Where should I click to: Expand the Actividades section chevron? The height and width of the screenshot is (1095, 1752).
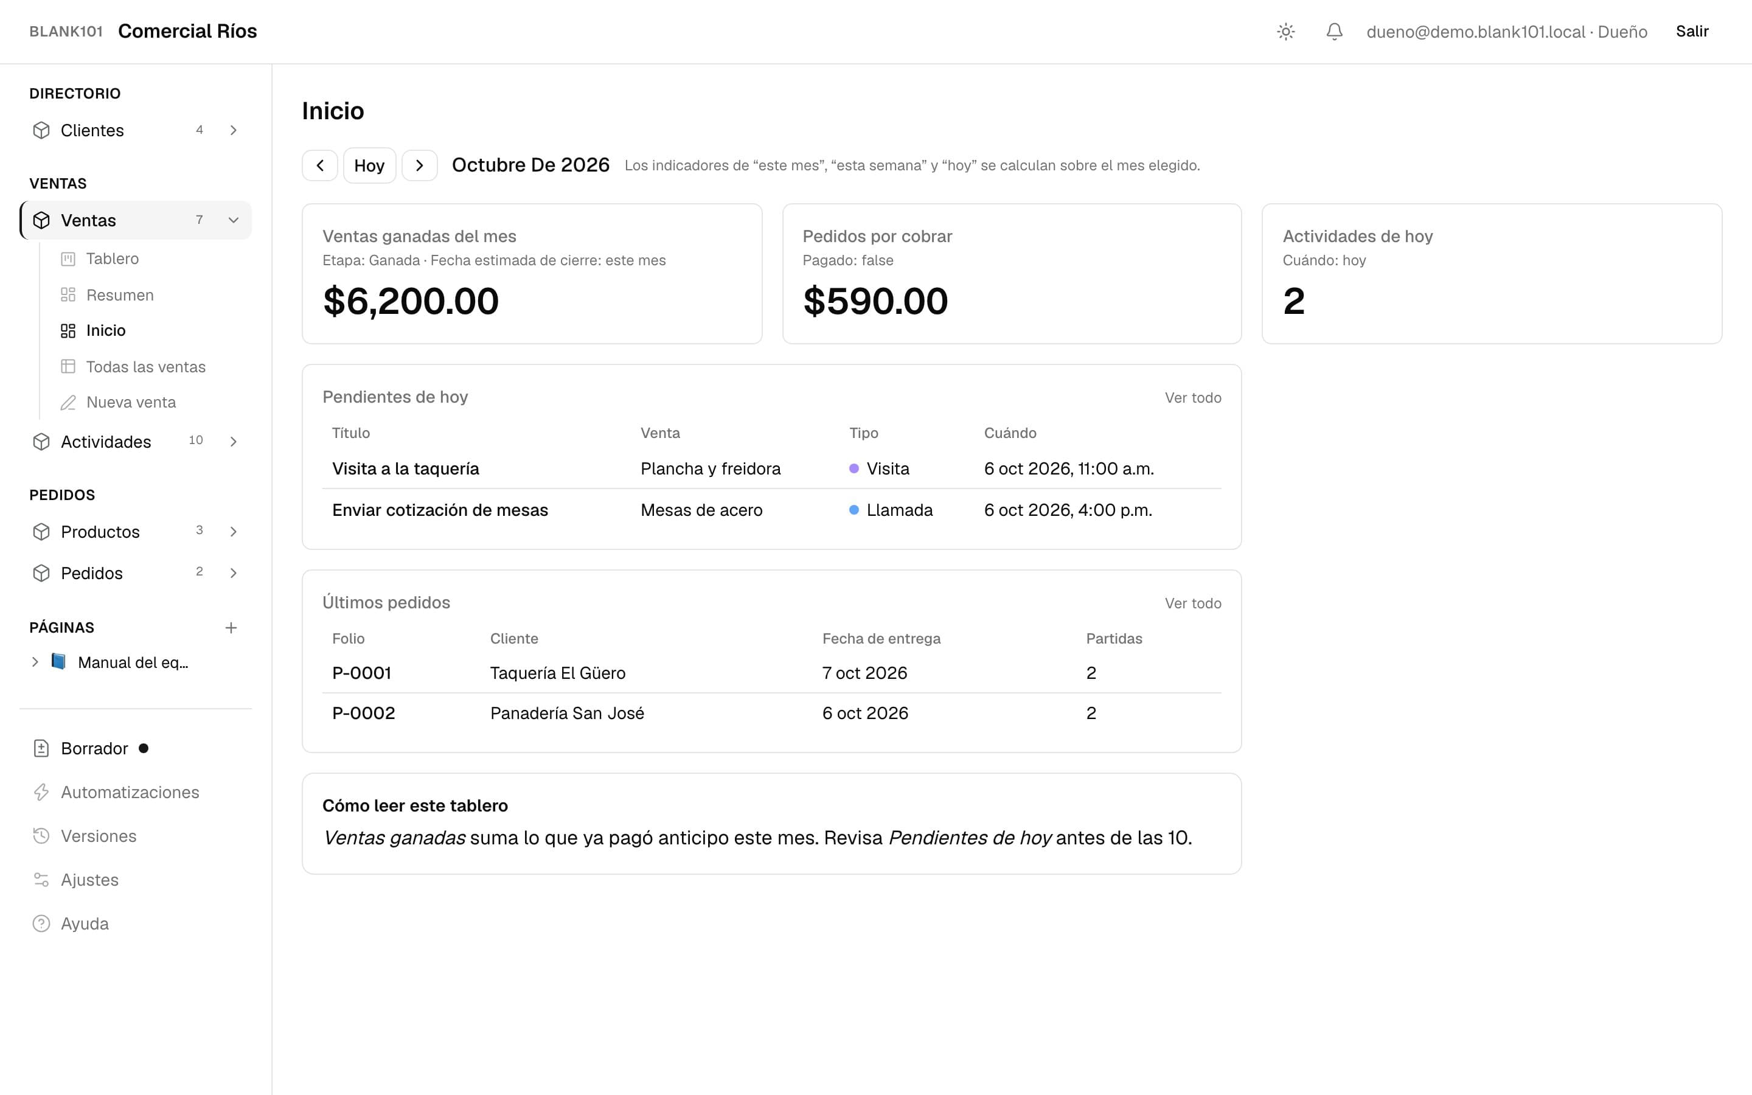point(233,442)
